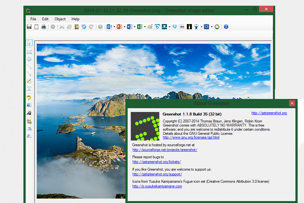Select the Arrow drawing tool
This screenshot has height=203, width=304.
[29, 74]
